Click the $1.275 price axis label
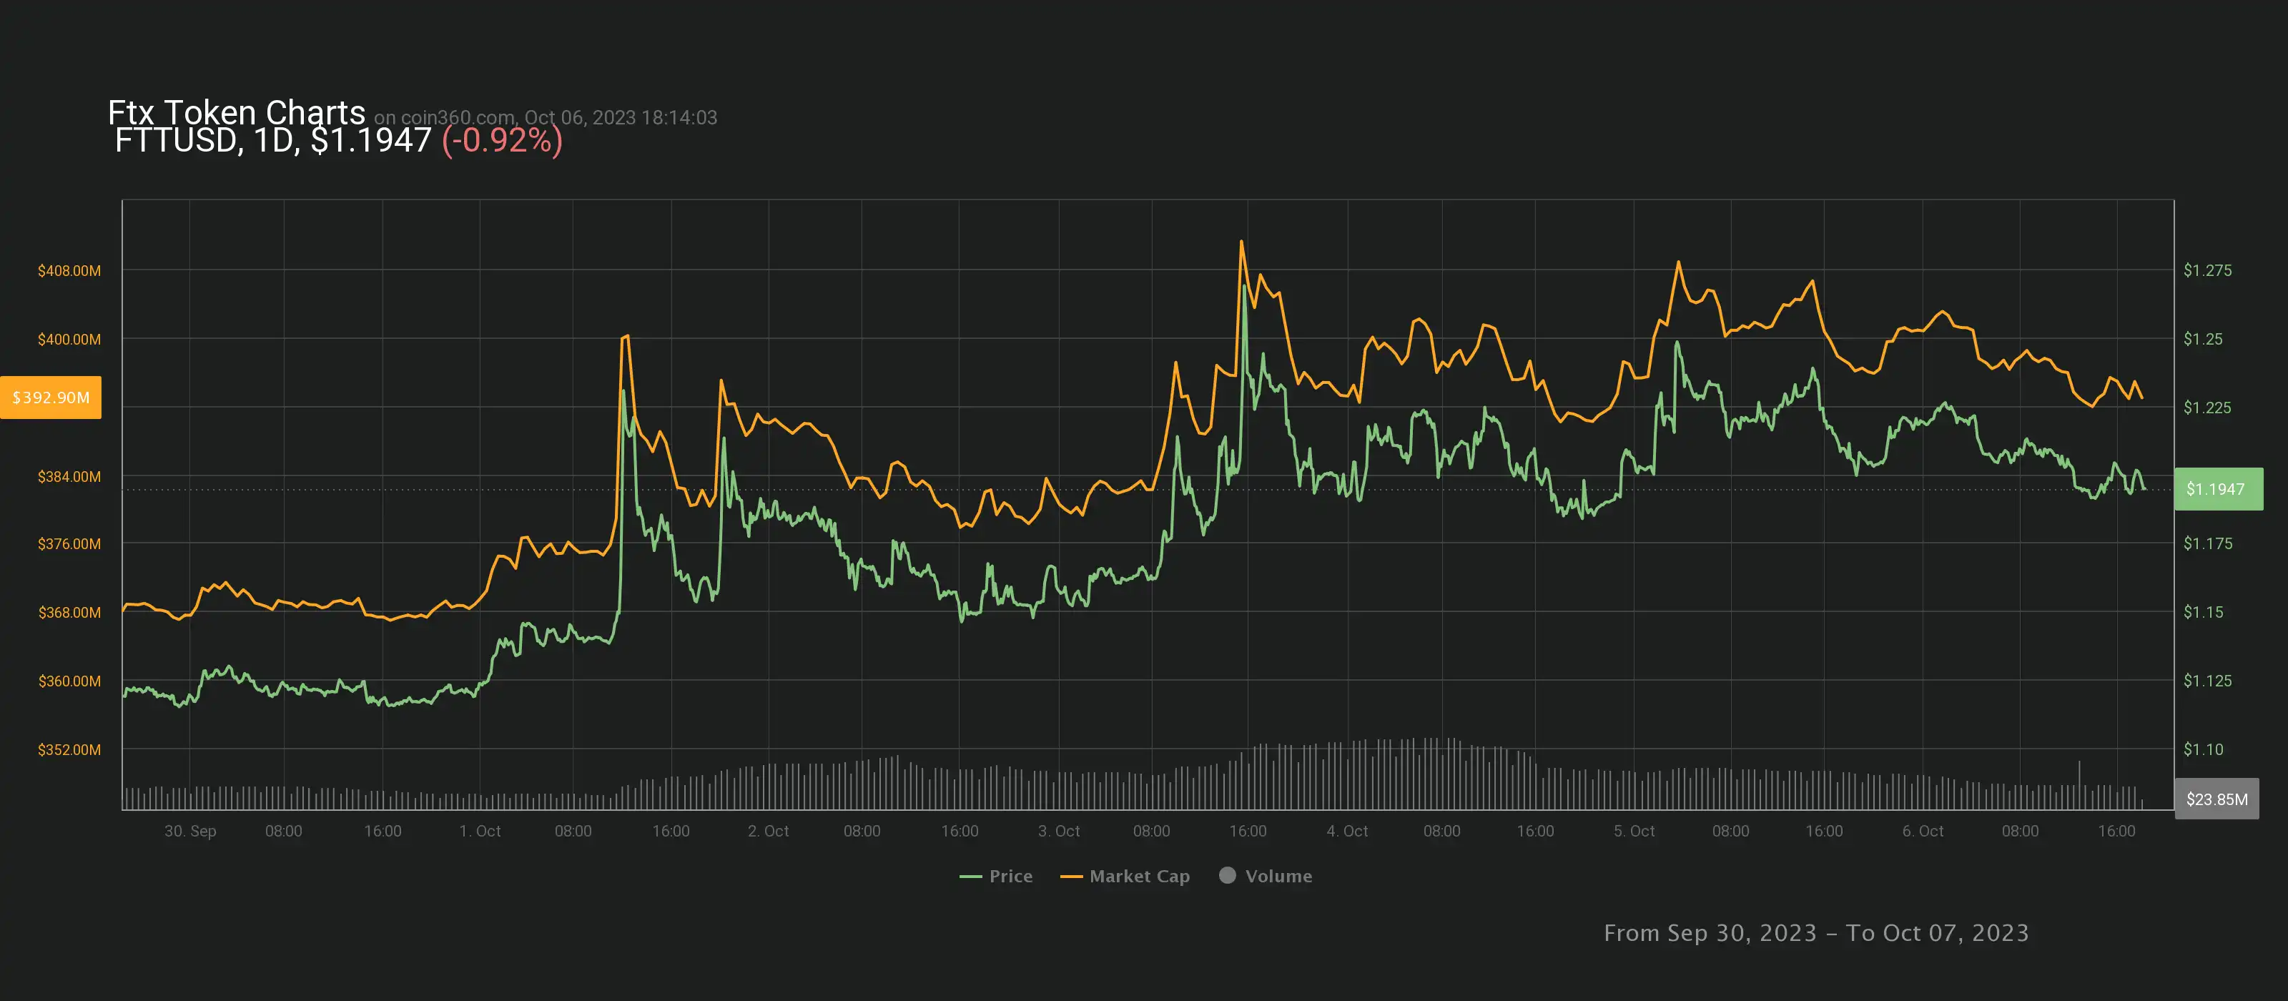This screenshot has height=1001, width=2288. pyautogui.click(x=2206, y=270)
